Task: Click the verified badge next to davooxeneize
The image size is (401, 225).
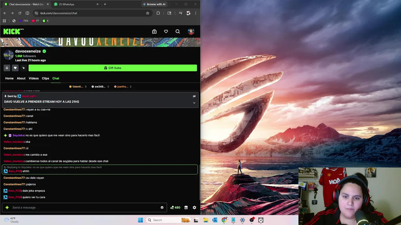Action: point(44,51)
